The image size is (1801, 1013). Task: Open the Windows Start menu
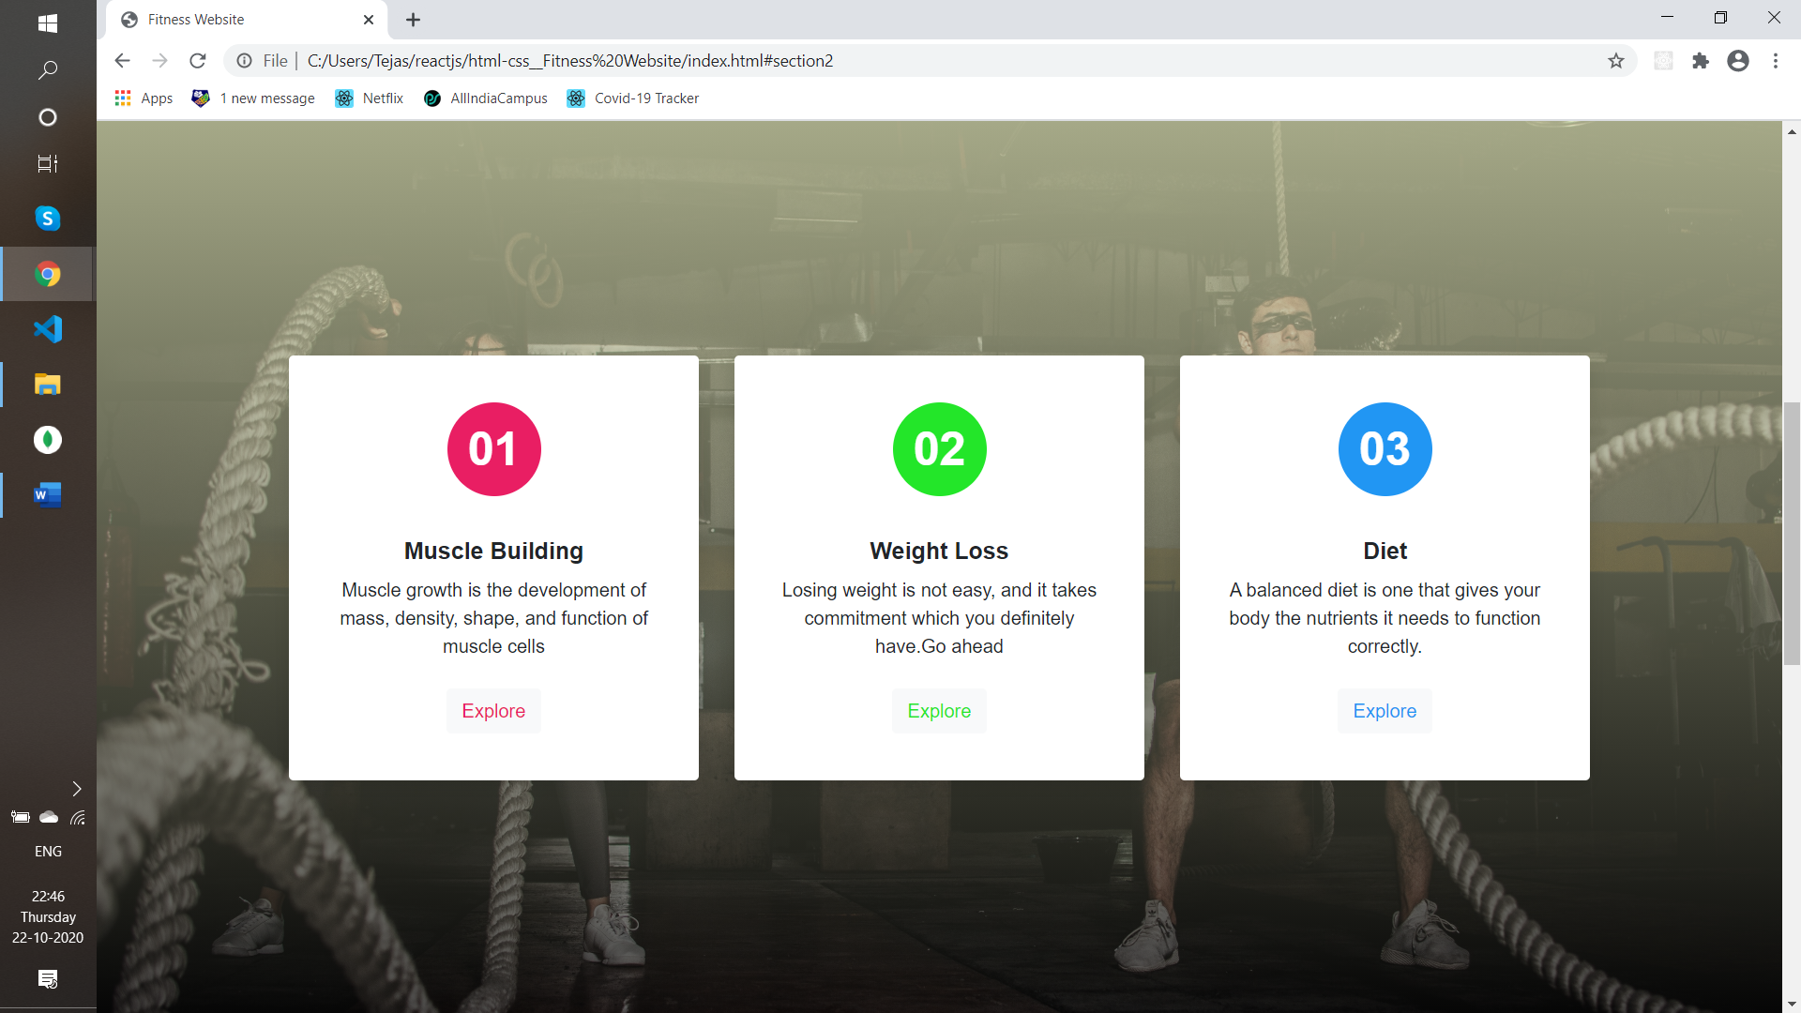pos(48,23)
